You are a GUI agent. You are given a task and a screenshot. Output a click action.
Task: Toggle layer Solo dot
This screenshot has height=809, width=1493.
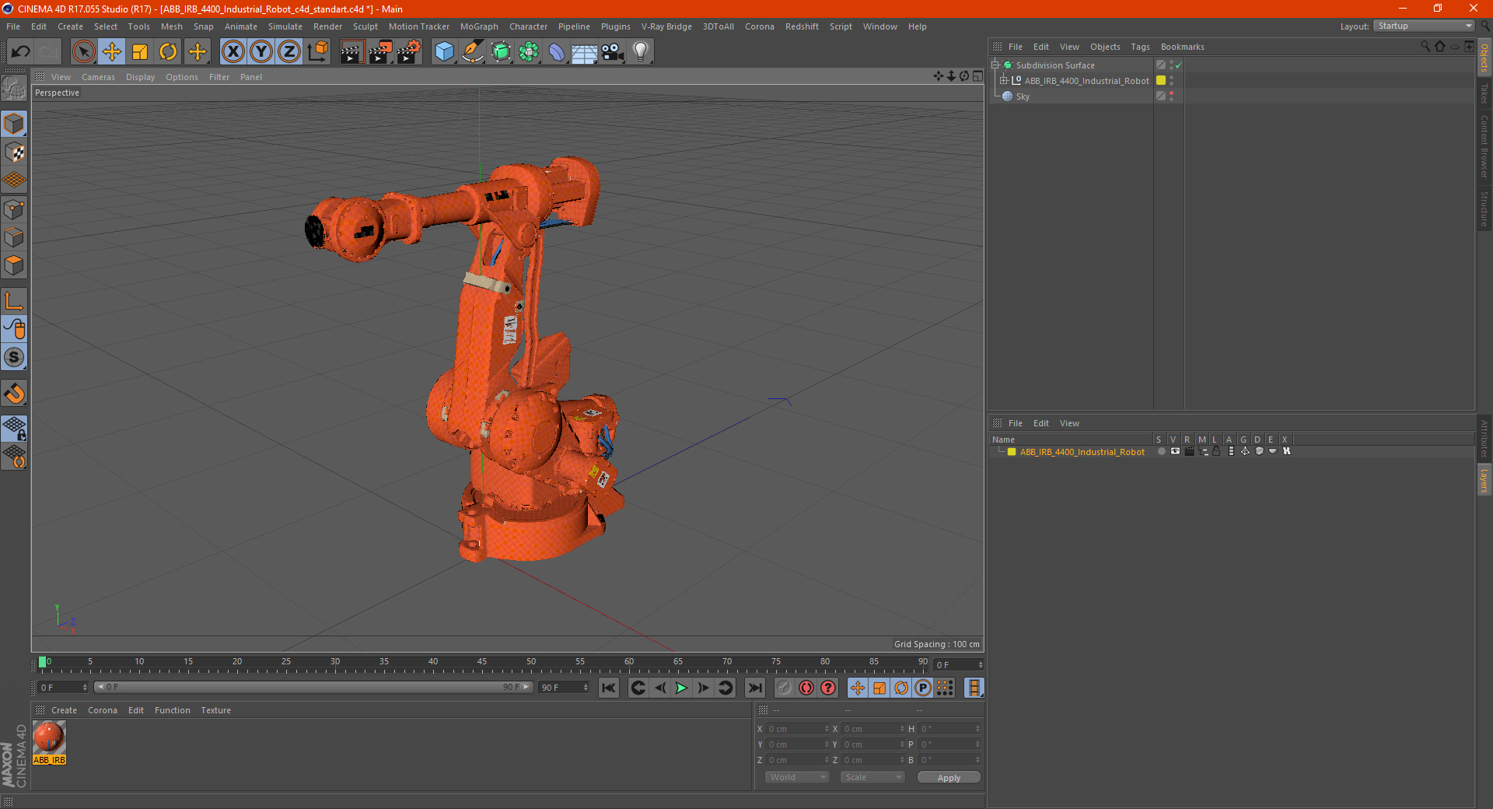click(1161, 451)
